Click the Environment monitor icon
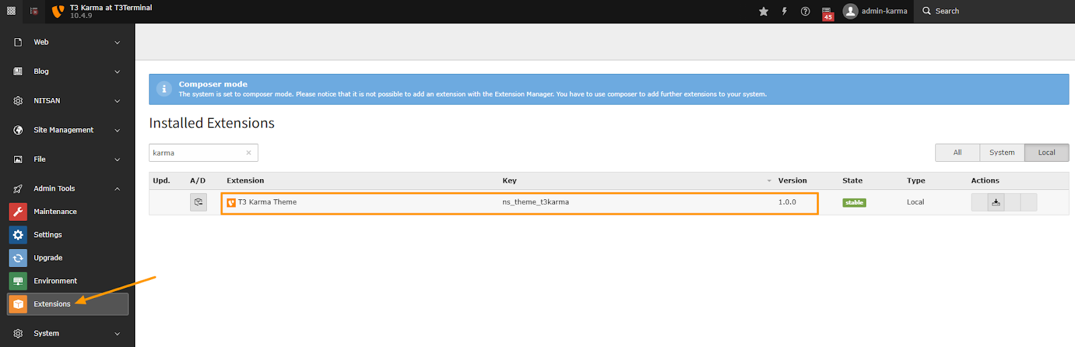This screenshot has width=1075, height=347. 18,281
